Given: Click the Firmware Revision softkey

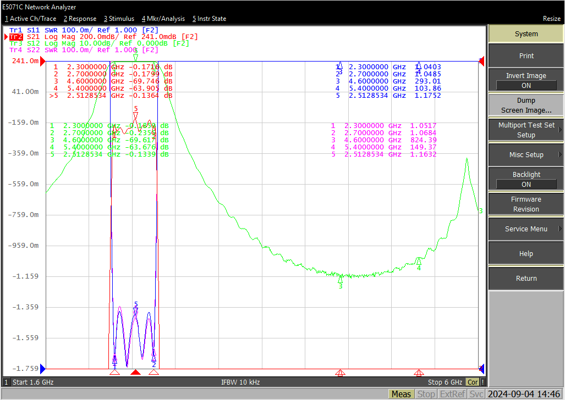Looking at the screenshot, I should tap(526, 204).
